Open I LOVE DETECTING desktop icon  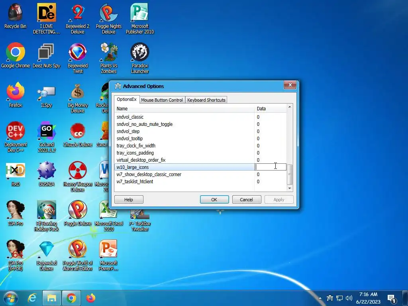(46, 19)
